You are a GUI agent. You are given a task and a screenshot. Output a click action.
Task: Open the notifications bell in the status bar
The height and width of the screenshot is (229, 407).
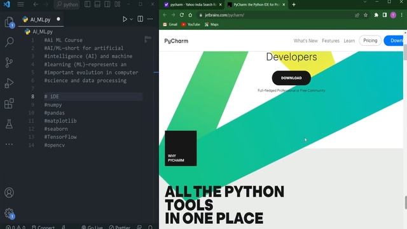(150, 226)
